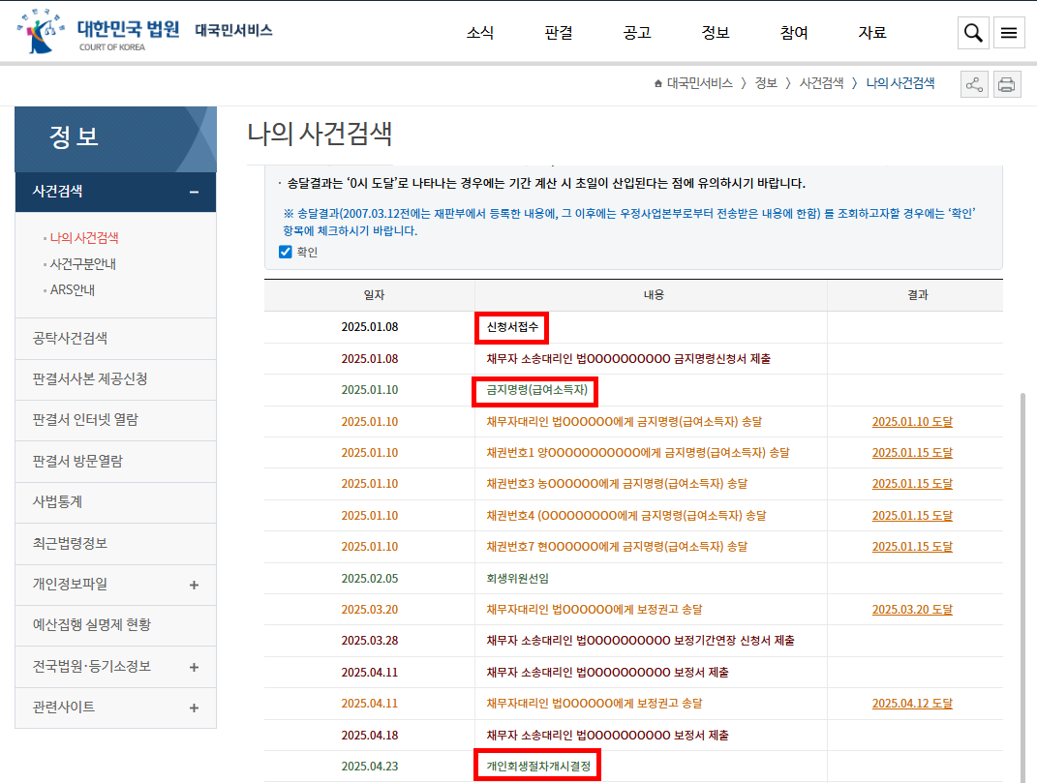The height and width of the screenshot is (783, 1037).
Task: Expand the 개인정보파일 sidebar menu
Action: pyautogui.click(x=194, y=585)
